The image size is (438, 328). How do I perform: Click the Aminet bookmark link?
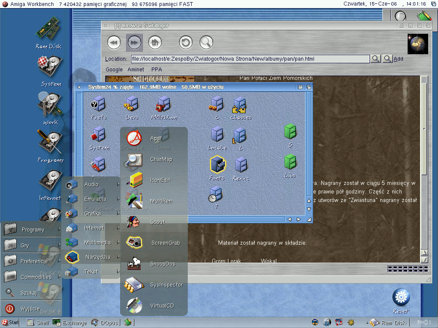click(136, 70)
